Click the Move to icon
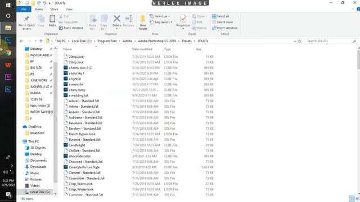 (92, 19)
